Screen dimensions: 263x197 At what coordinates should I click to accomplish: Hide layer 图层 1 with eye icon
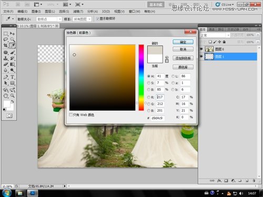pyautogui.click(x=201, y=56)
